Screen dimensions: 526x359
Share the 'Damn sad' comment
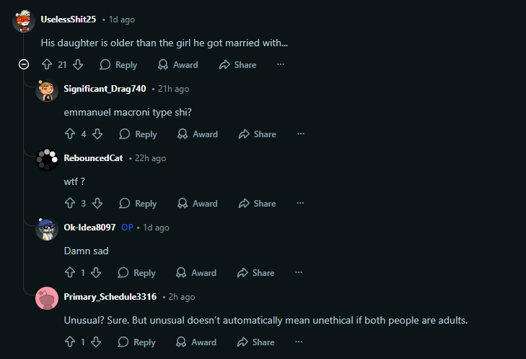click(x=256, y=273)
